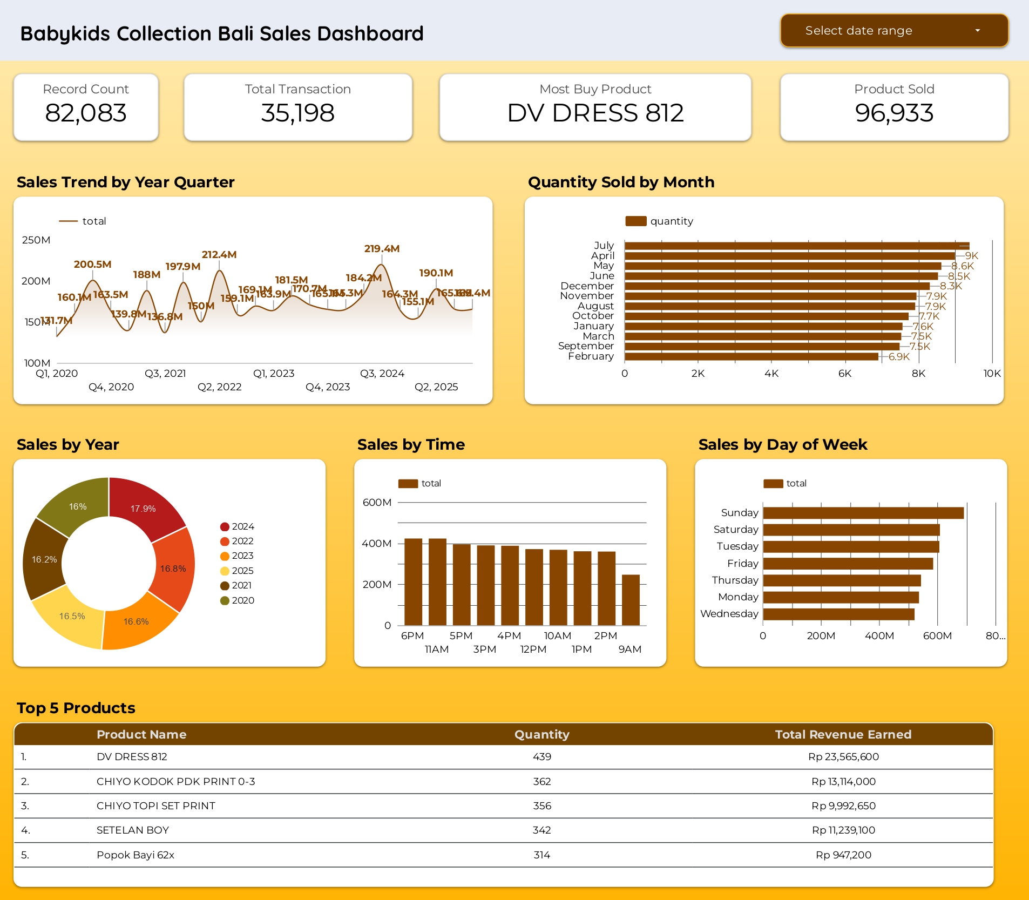Select the DV DRESS 812 table row
The height and width of the screenshot is (900, 1029).
click(503, 757)
